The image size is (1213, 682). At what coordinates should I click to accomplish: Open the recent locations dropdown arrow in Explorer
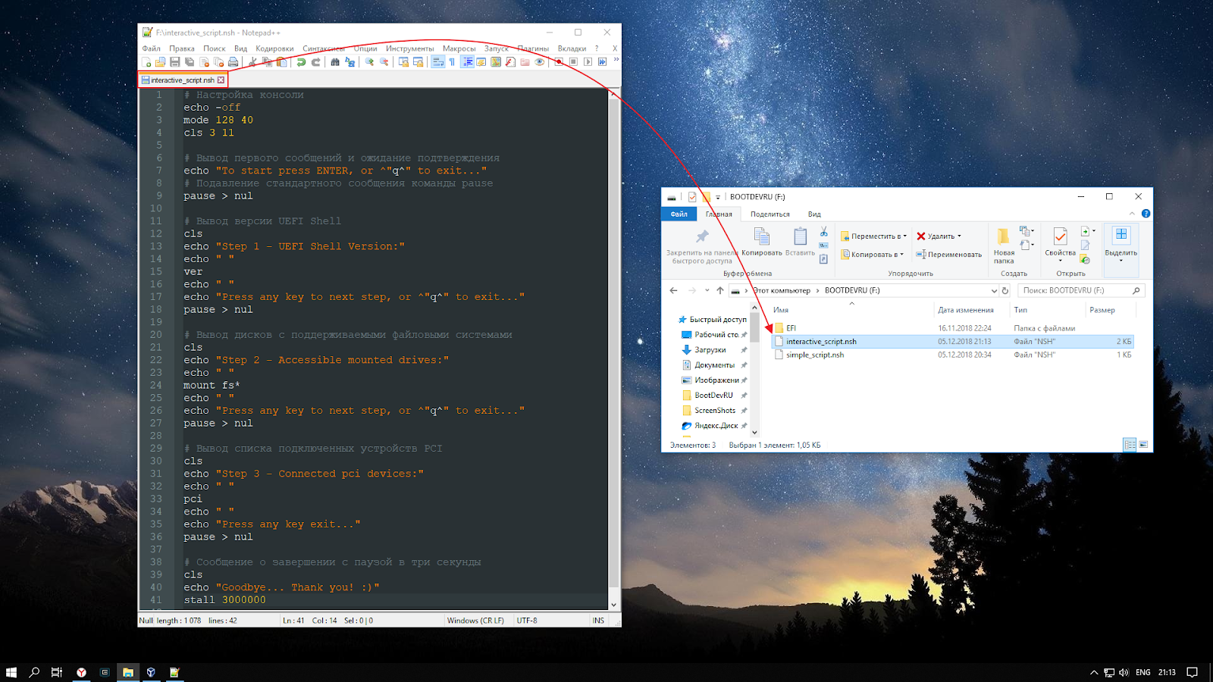[x=707, y=290]
